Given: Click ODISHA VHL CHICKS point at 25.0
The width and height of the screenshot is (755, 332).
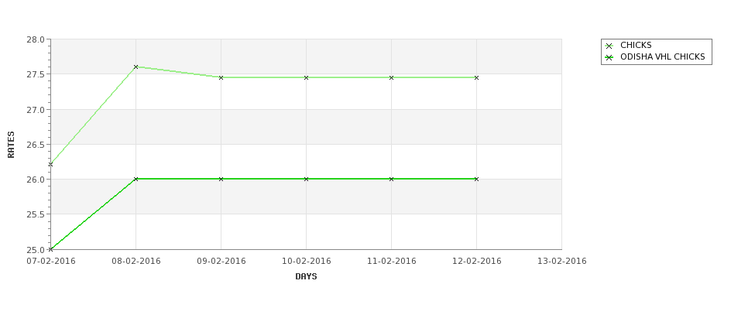Looking at the screenshot, I should point(50,249).
